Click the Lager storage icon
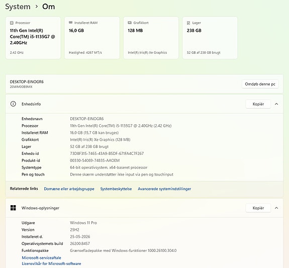Viewport: 289px width, 268px height. [x=188, y=23]
